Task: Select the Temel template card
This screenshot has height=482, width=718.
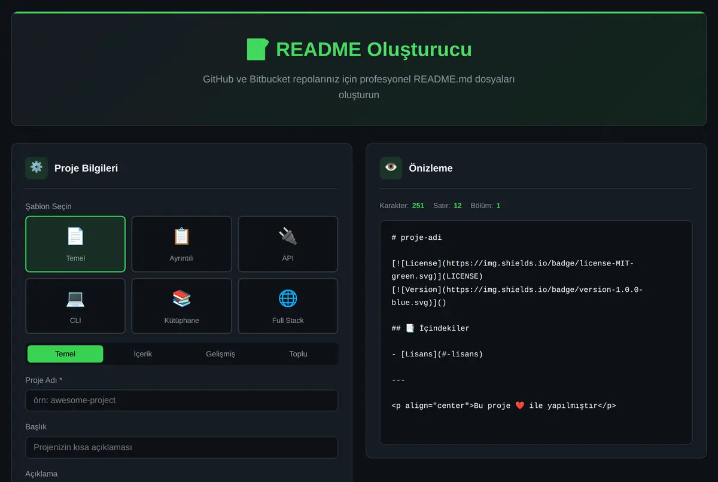Action: [75, 244]
